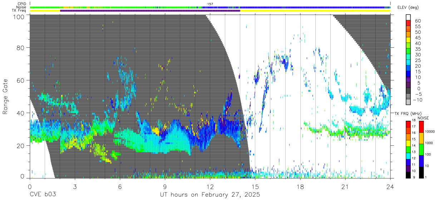Click the 6 tick on UT hours axis
The height and width of the screenshot is (202, 439).
click(x=120, y=187)
